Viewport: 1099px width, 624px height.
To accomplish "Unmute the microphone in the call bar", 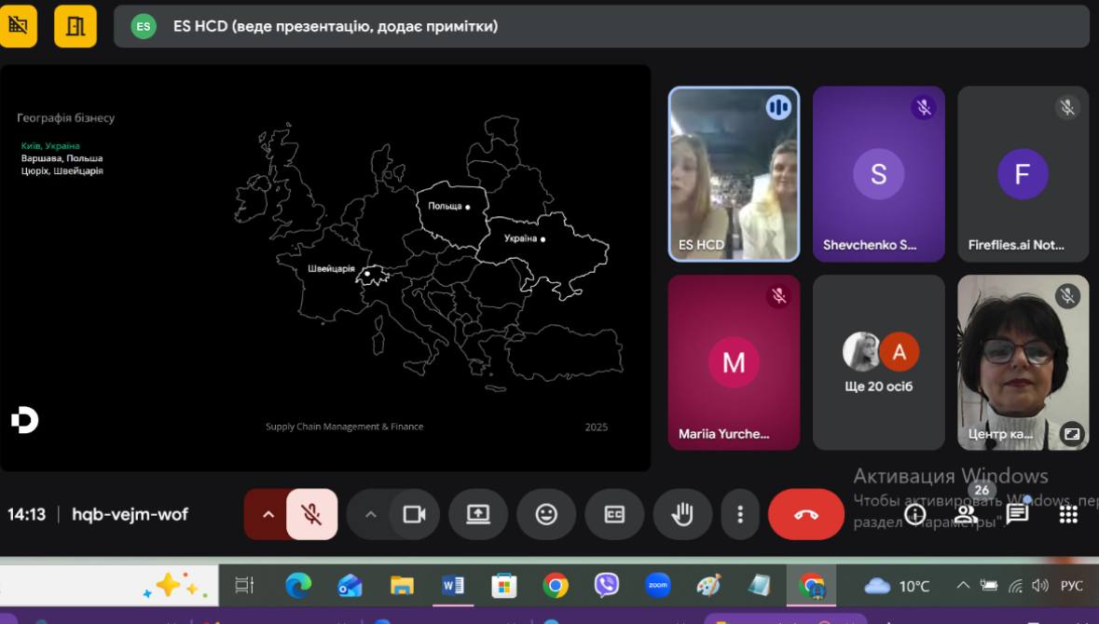I will point(311,514).
